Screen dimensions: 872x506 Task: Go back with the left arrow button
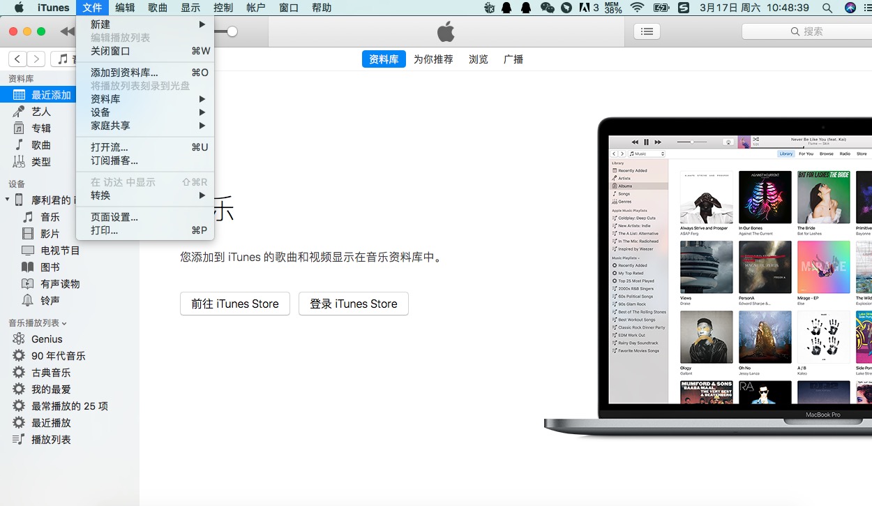coord(17,59)
